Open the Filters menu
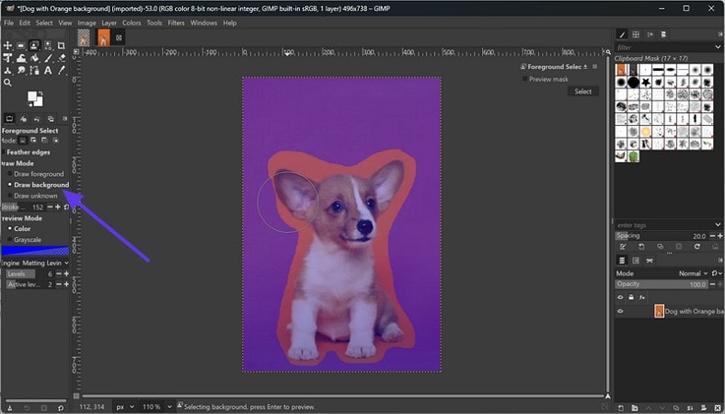 click(176, 23)
